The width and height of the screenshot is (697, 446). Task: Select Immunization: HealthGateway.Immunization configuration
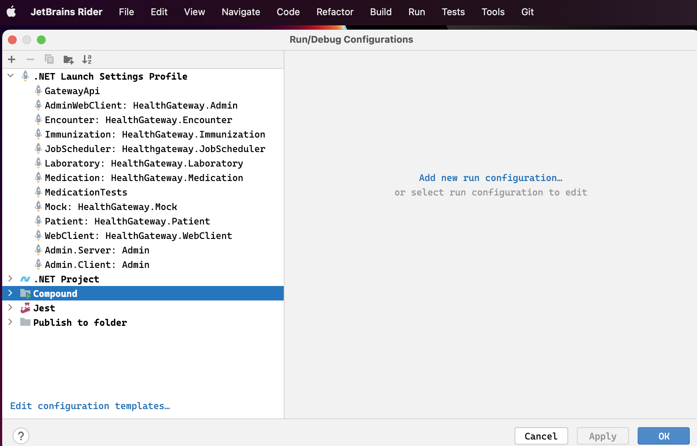click(143, 134)
